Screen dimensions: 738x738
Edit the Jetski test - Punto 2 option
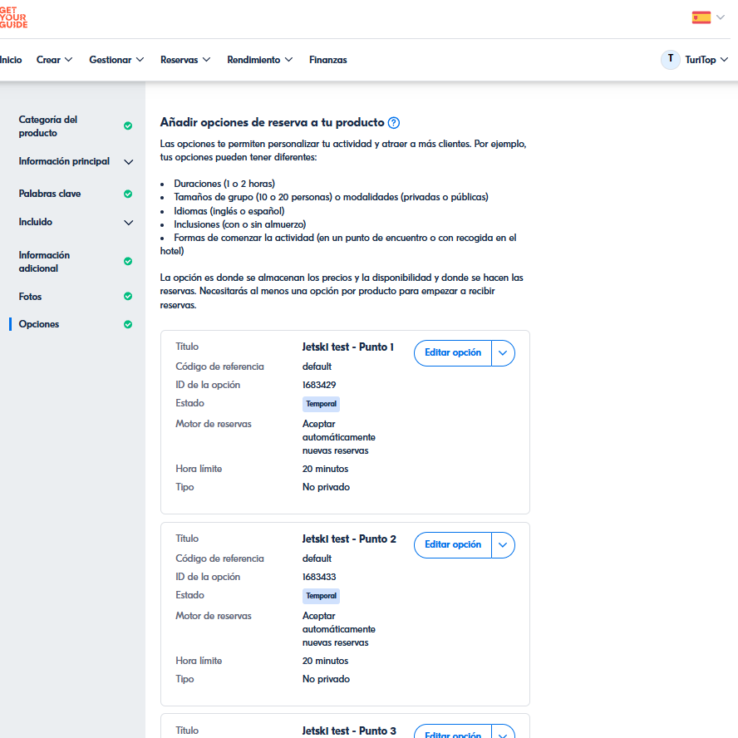pyautogui.click(x=453, y=545)
